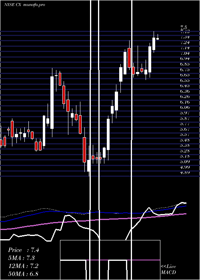
Task: Click the 6.94 price axis label
Action: [x=185, y=58]
